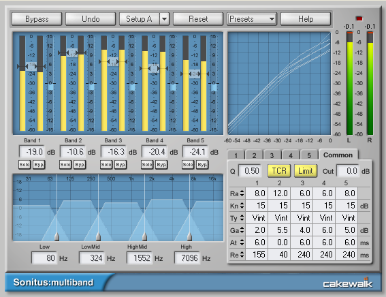Viewport: 386px width, 297px height.
Task: Select the Common tab
Action: [x=338, y=155]
